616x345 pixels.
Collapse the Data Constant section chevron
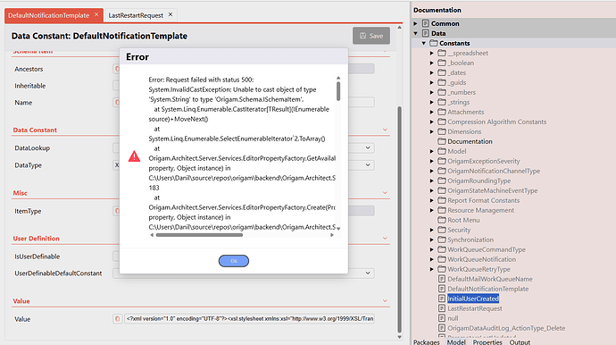coord(385,130)
